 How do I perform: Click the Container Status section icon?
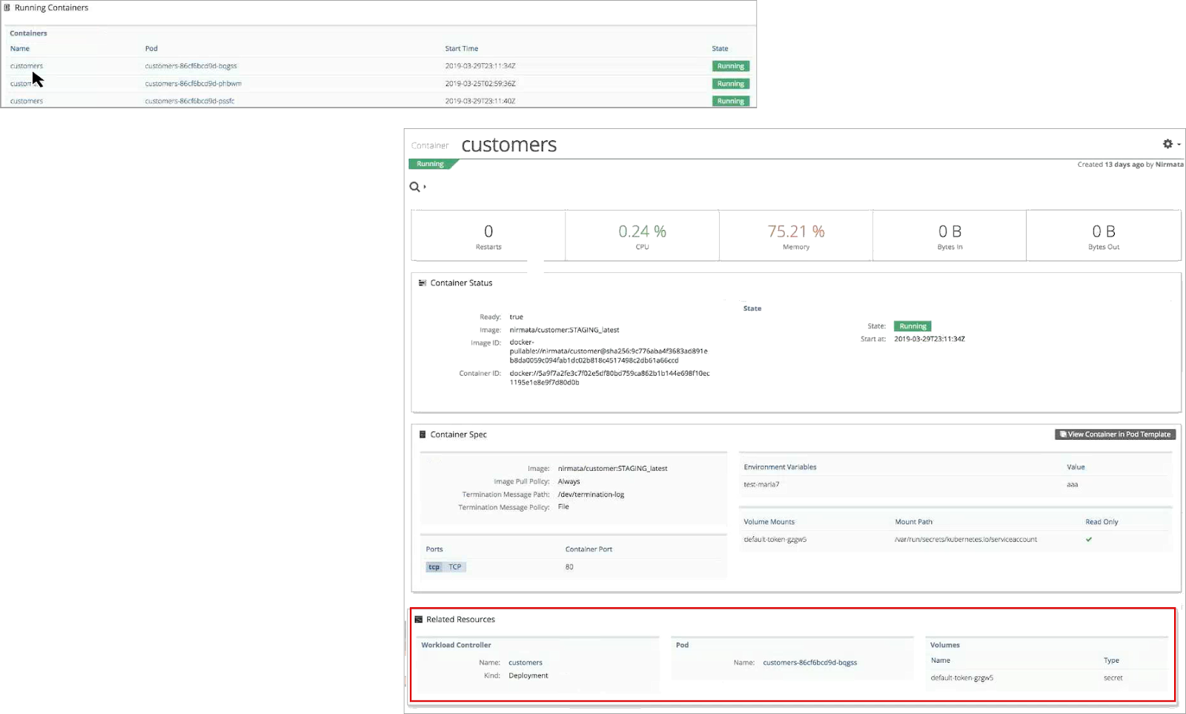(x=423, y=283)
